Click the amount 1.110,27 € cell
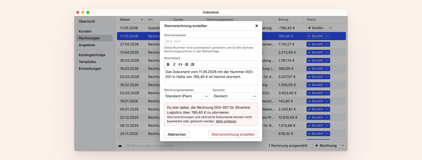422x160 pixels. (x=286, y=44)
